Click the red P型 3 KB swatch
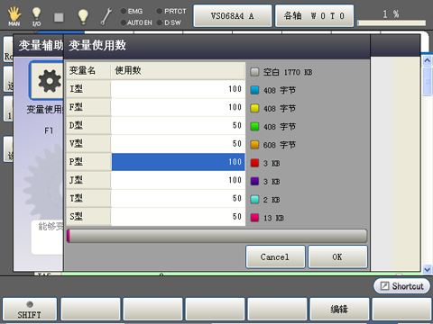The width and height of the screenshot is (433, 324). (x=254, y=163)
